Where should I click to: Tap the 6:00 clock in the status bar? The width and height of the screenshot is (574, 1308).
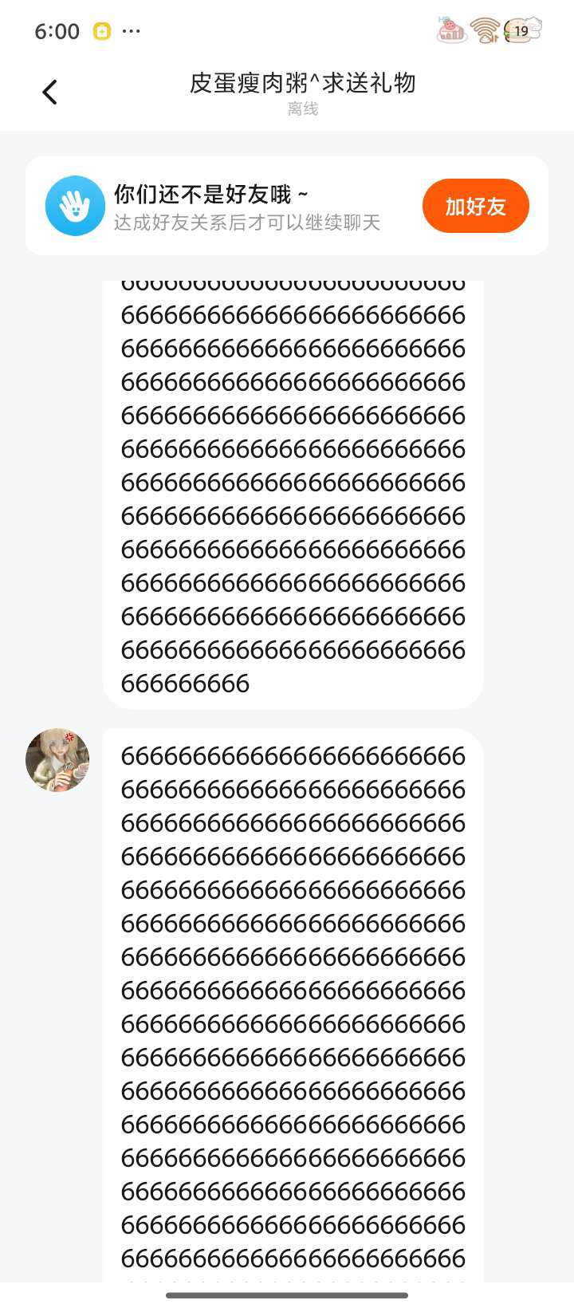[57, 31]
